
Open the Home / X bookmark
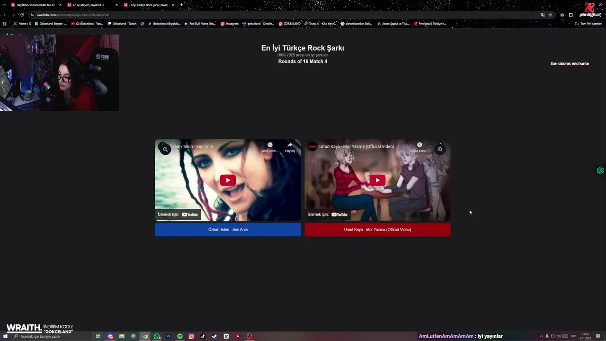point(22,23)
